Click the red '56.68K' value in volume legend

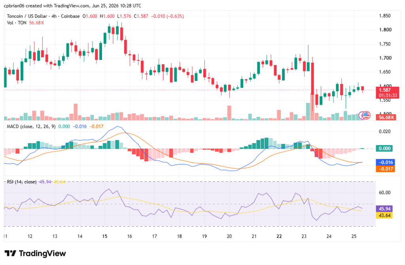[37, 23]
